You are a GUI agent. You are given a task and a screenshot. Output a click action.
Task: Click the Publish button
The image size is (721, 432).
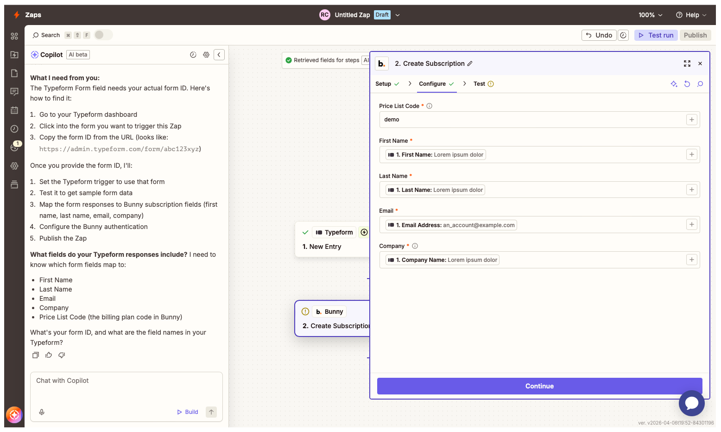click(695, 35)
